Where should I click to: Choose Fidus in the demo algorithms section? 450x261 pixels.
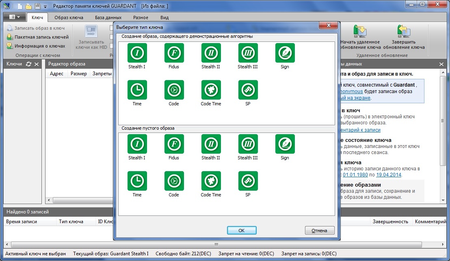click(x=174, y=53)
